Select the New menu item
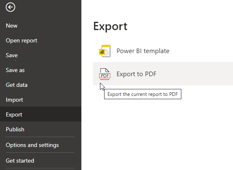 click(x=12, y=26)
